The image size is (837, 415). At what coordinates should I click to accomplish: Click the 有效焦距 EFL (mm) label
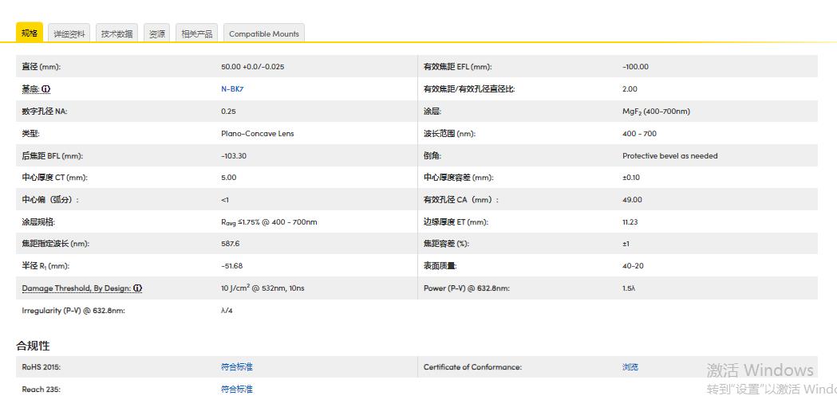pos(457,67)
